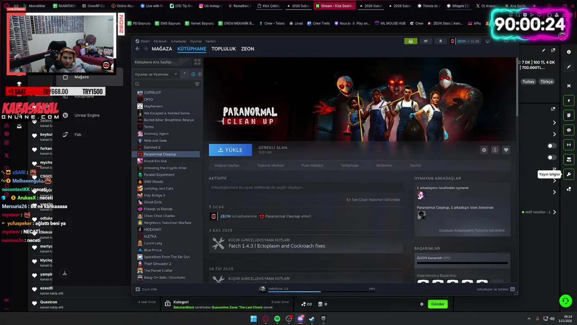
Task: Open the dashboard info icon
Action: click(x=568, y=52)
